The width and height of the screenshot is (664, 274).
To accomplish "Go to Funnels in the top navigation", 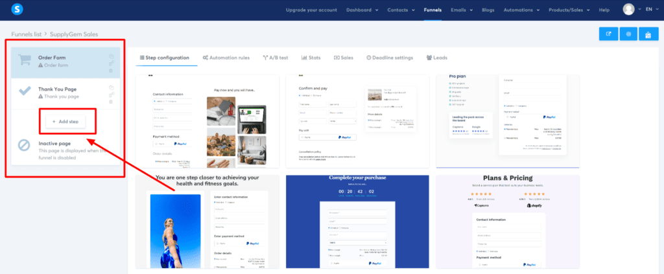I will coord(433,10).
